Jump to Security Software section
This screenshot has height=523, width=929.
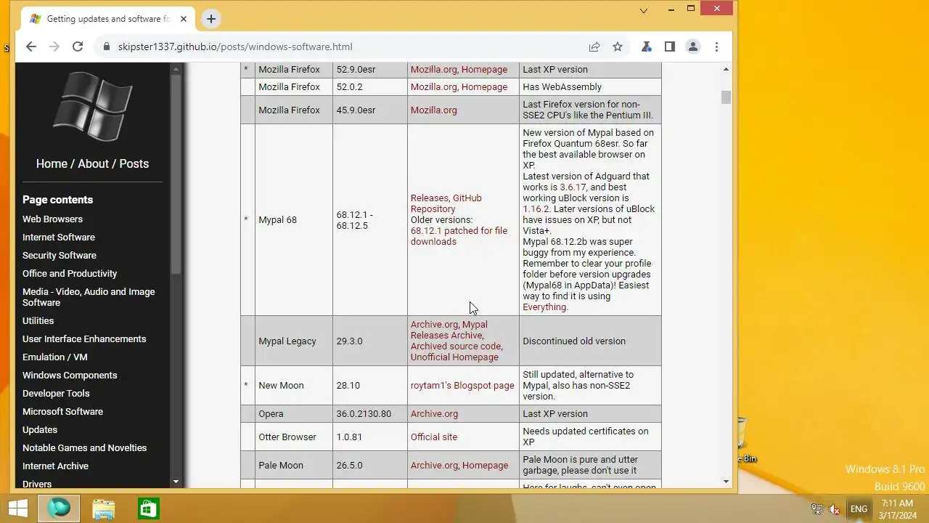pos(60,255)
